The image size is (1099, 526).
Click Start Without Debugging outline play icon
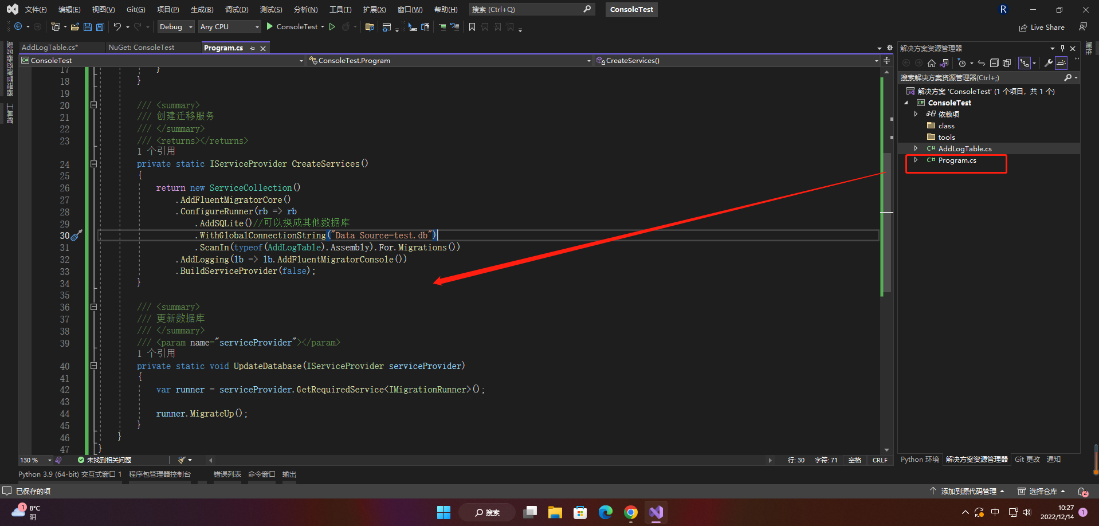coord(332,26)
